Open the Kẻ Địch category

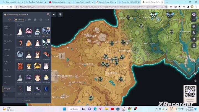click(9, 56)
